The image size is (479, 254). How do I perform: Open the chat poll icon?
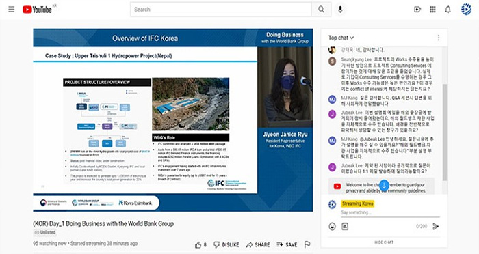tap(345, 226)
